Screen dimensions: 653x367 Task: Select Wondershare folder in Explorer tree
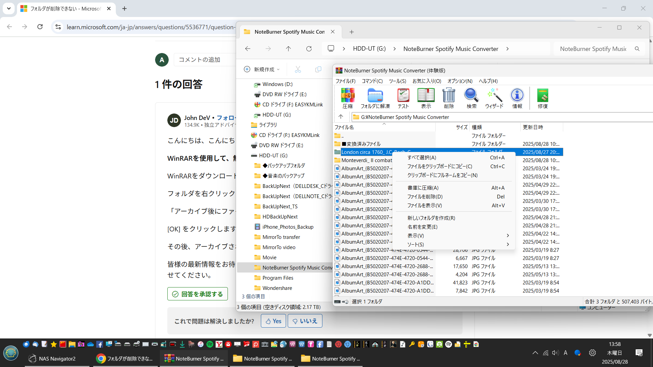pos(277,288)
